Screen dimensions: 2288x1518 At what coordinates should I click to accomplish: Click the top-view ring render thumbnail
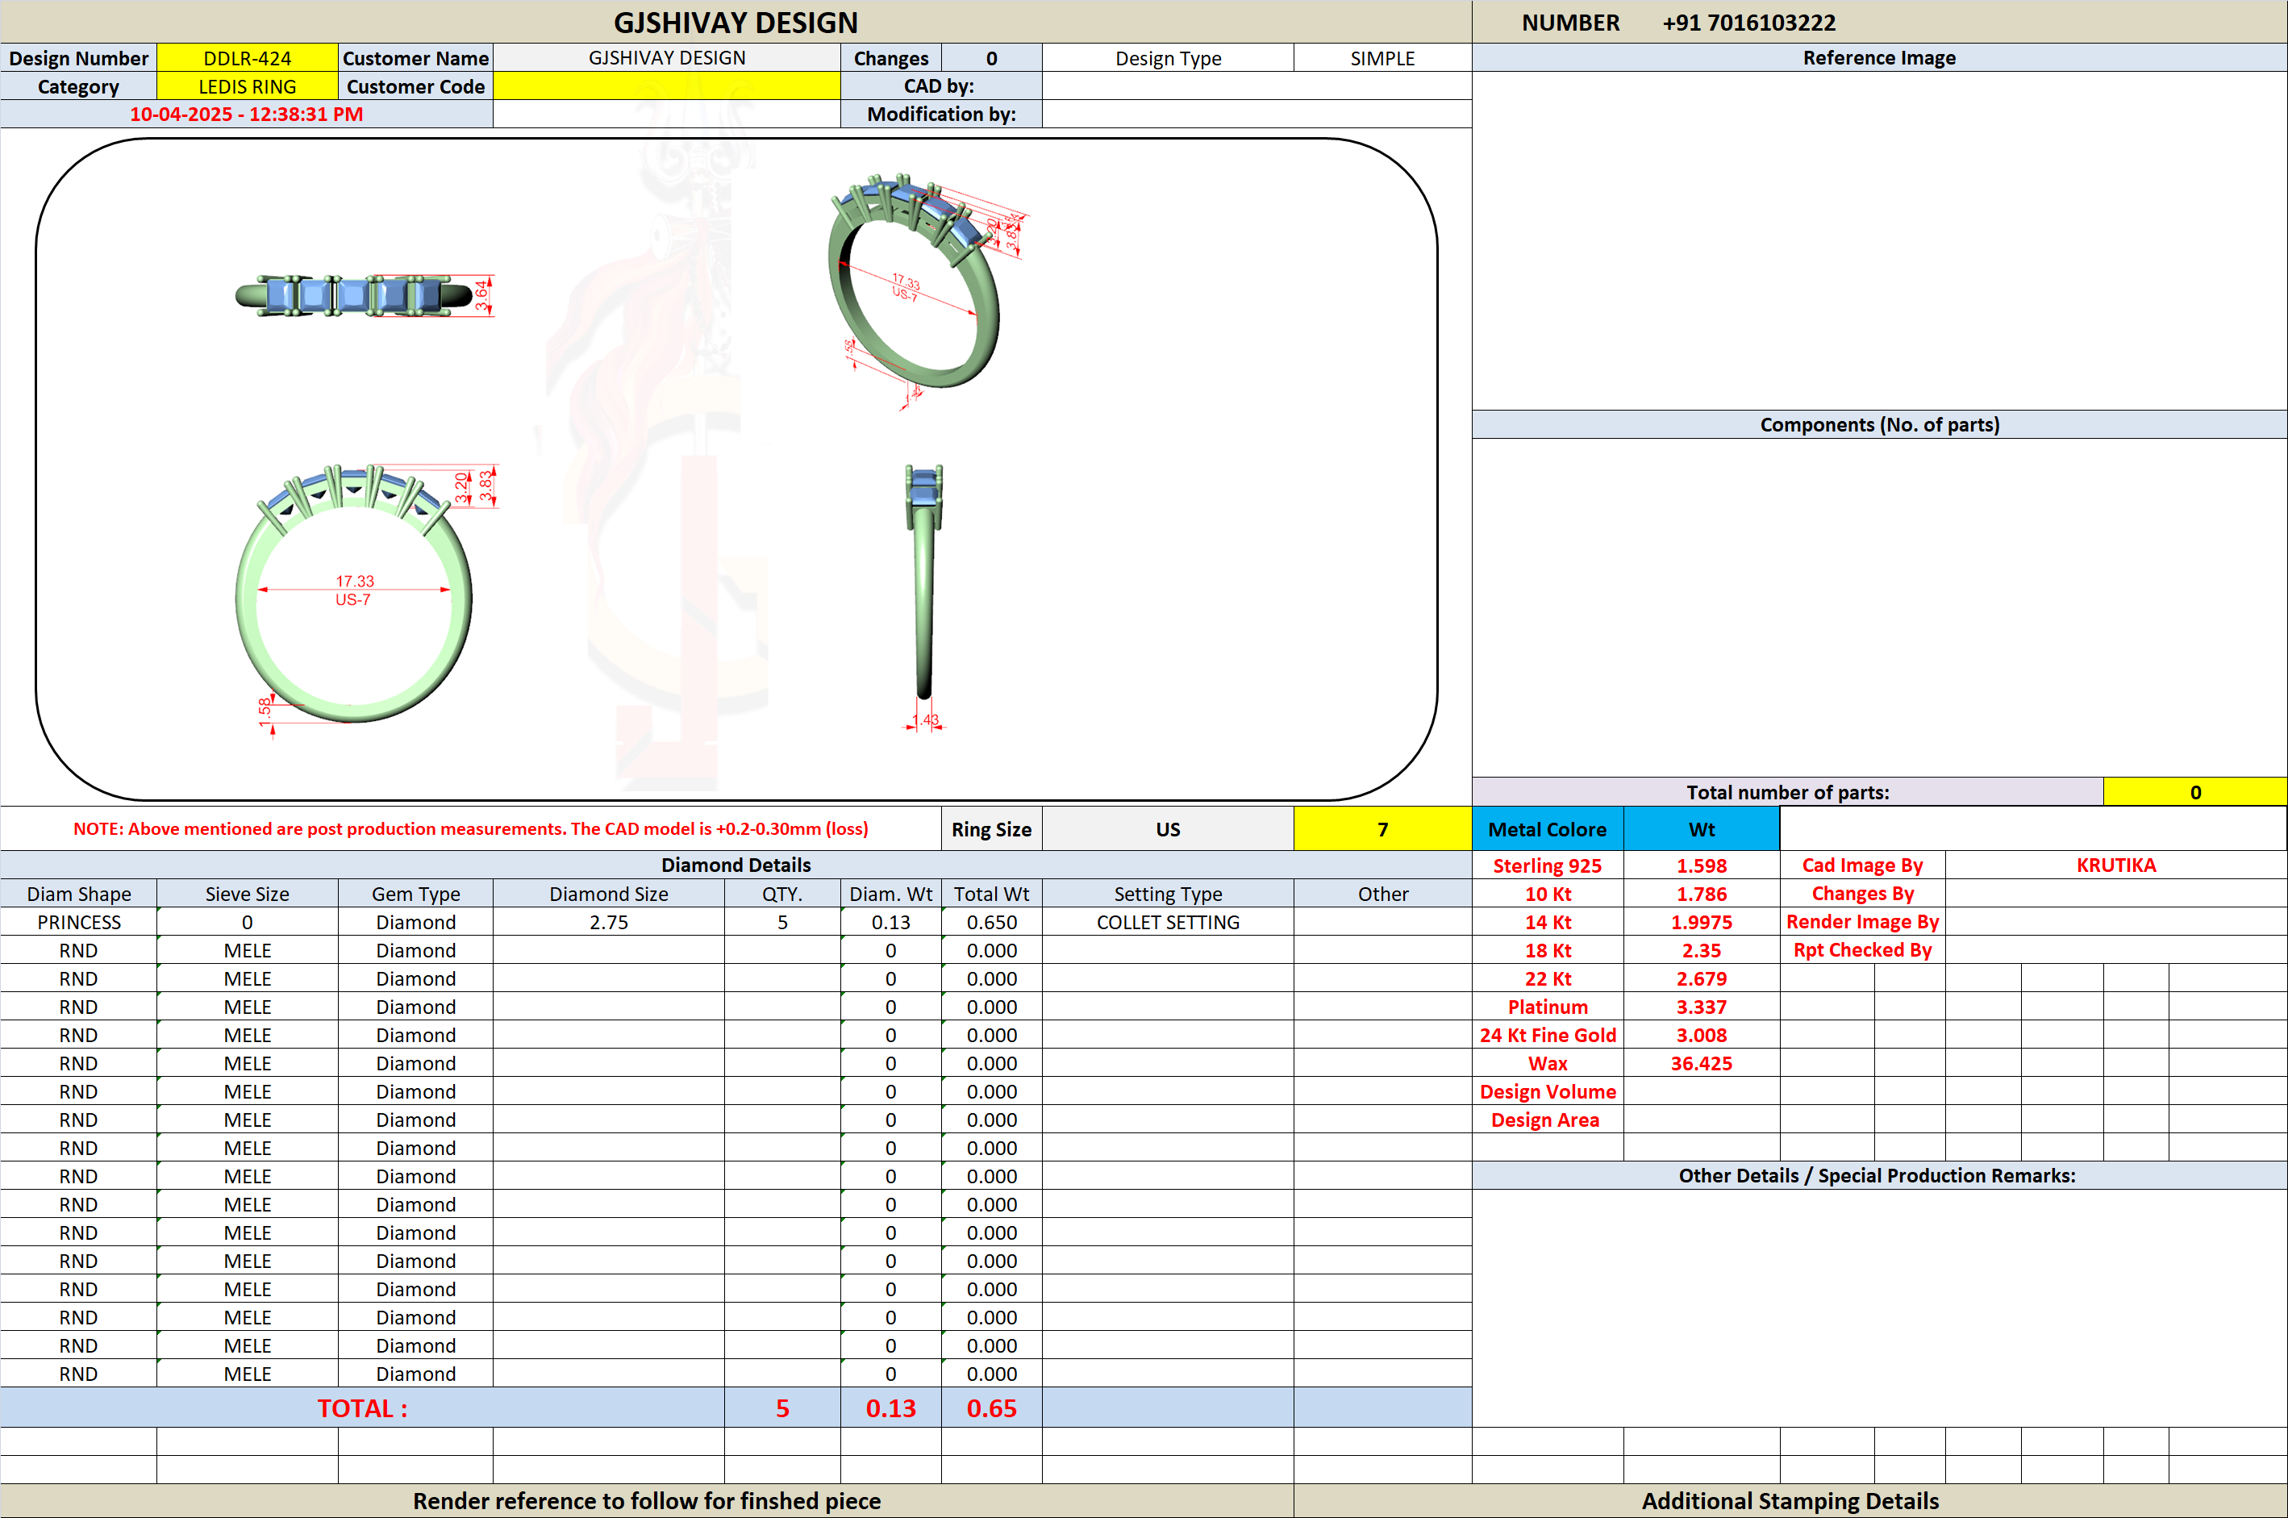coord(366,295)
